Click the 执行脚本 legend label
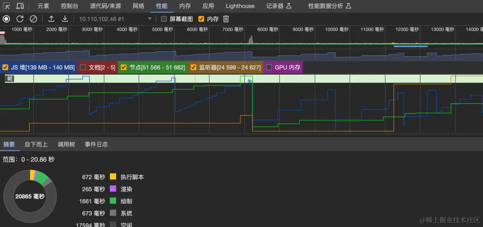 [x=132, y=177]
